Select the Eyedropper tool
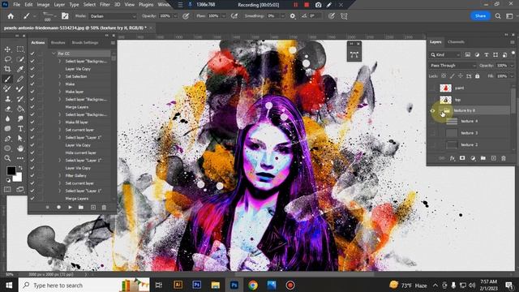The height and width of the screenshot is (292, 519). pyautogui.click(x=20, y=69)
